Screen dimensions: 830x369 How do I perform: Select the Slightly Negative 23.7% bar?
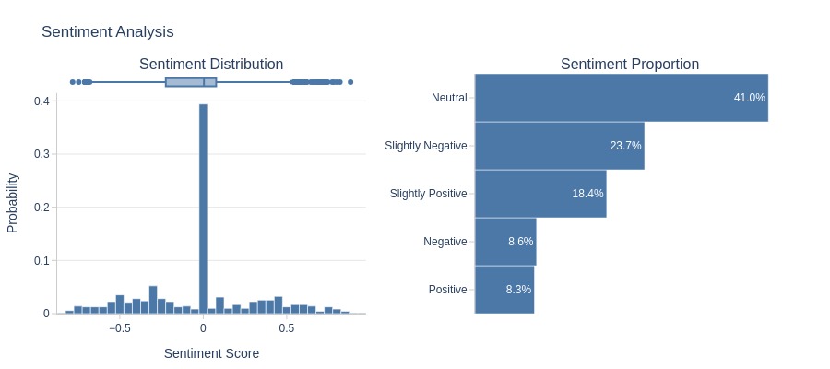pyautogui.click(x=560, y=146)
